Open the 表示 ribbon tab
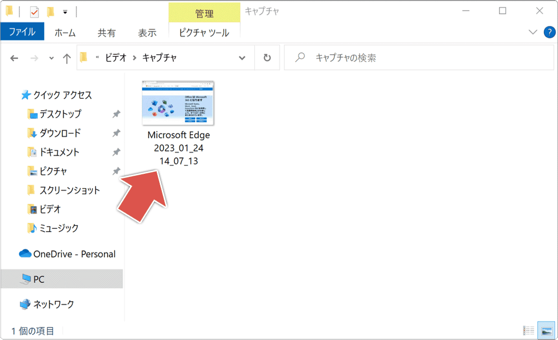Image resolution: width=558 pixels, height=340 pixels. [147, 33]
